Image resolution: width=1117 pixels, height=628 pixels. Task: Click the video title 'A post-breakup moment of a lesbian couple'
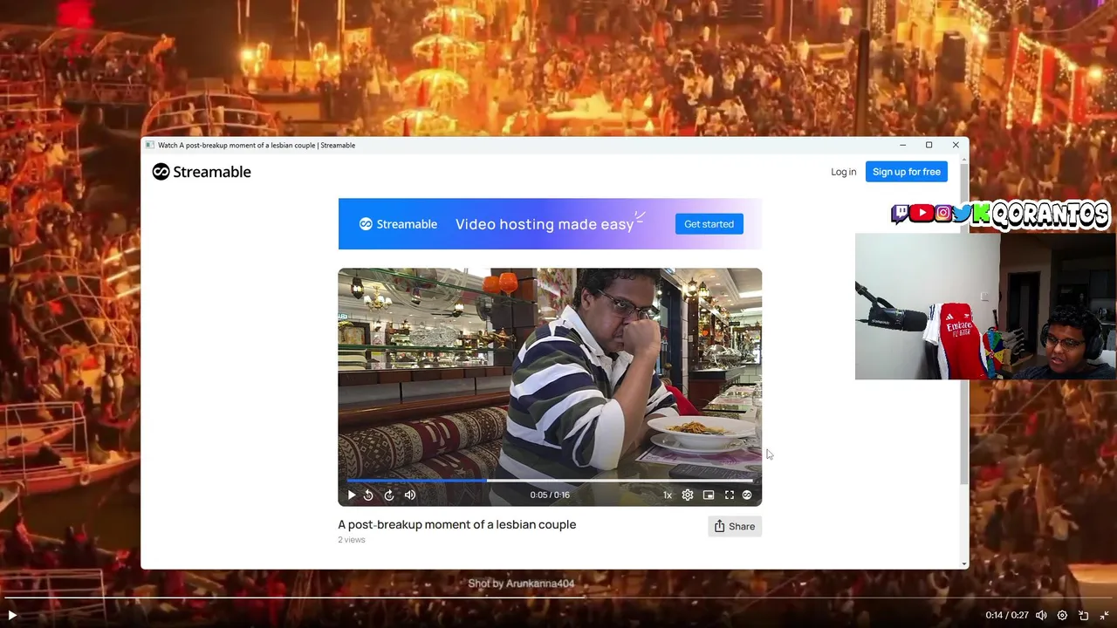tap(457, 524)
